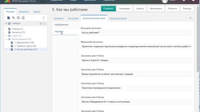The image size is (200, 112).
Task: Open help with the Помощь! button
Action: pos(187,8)
